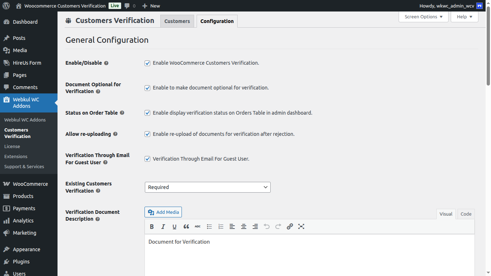The width and height of the screenshot is (491, 276).
Task: Uncheck document optional for verification
Action: tap(147, 88)
